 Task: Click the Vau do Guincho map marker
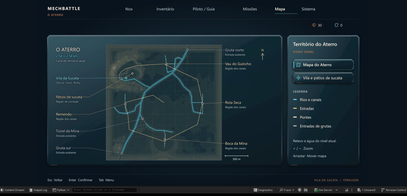(x=166, y=64)
